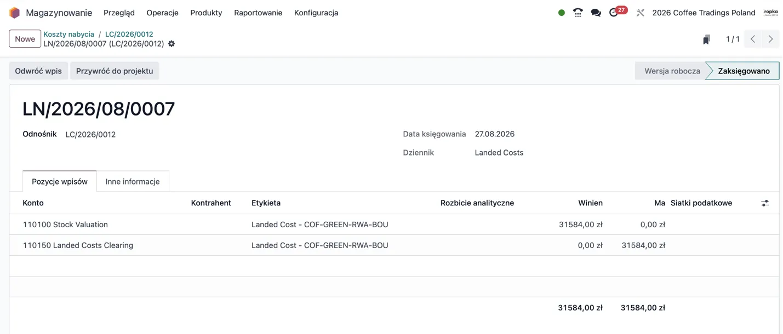783x334 pixels.
Task: Open the VoIP phone icon
Action: coord(578,13)
